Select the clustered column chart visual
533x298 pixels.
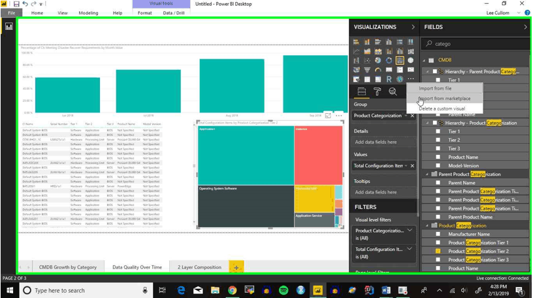point(389,42)
